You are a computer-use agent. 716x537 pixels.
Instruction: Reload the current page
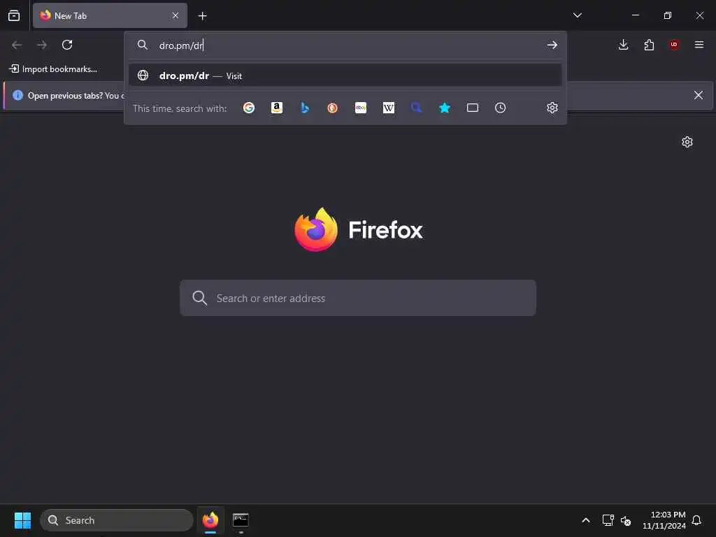tap(67, 45)
